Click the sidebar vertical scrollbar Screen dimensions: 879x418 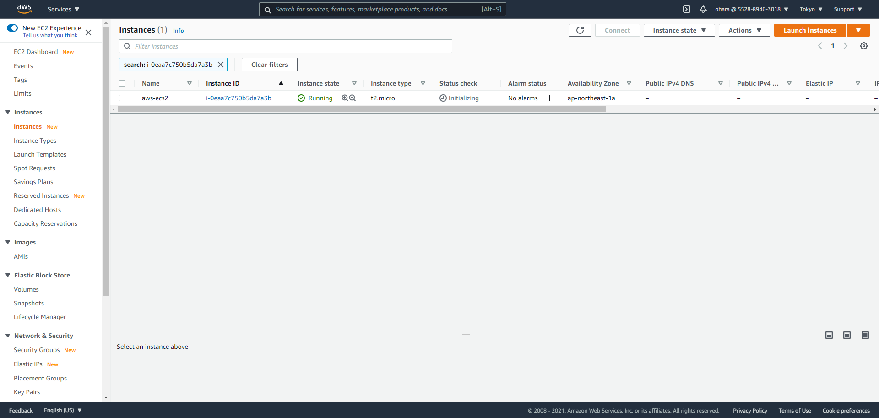point(106,161)
